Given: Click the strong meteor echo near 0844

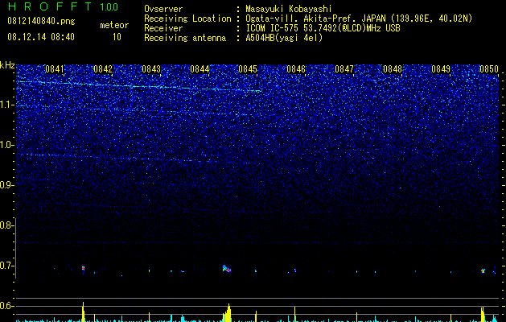Looking at the screenshot, I should point(227,269).
